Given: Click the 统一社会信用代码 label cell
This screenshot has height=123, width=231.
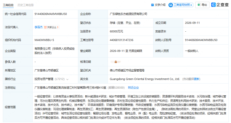Looking at the screenshot, I should (18, 14).
